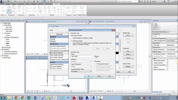Click the Windows Start button
This screenshot has width=178, height=100.
pos(3,97)
